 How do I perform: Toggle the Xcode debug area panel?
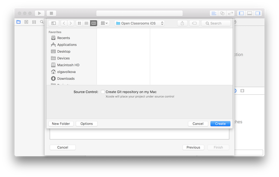click(x=249, y=13)
